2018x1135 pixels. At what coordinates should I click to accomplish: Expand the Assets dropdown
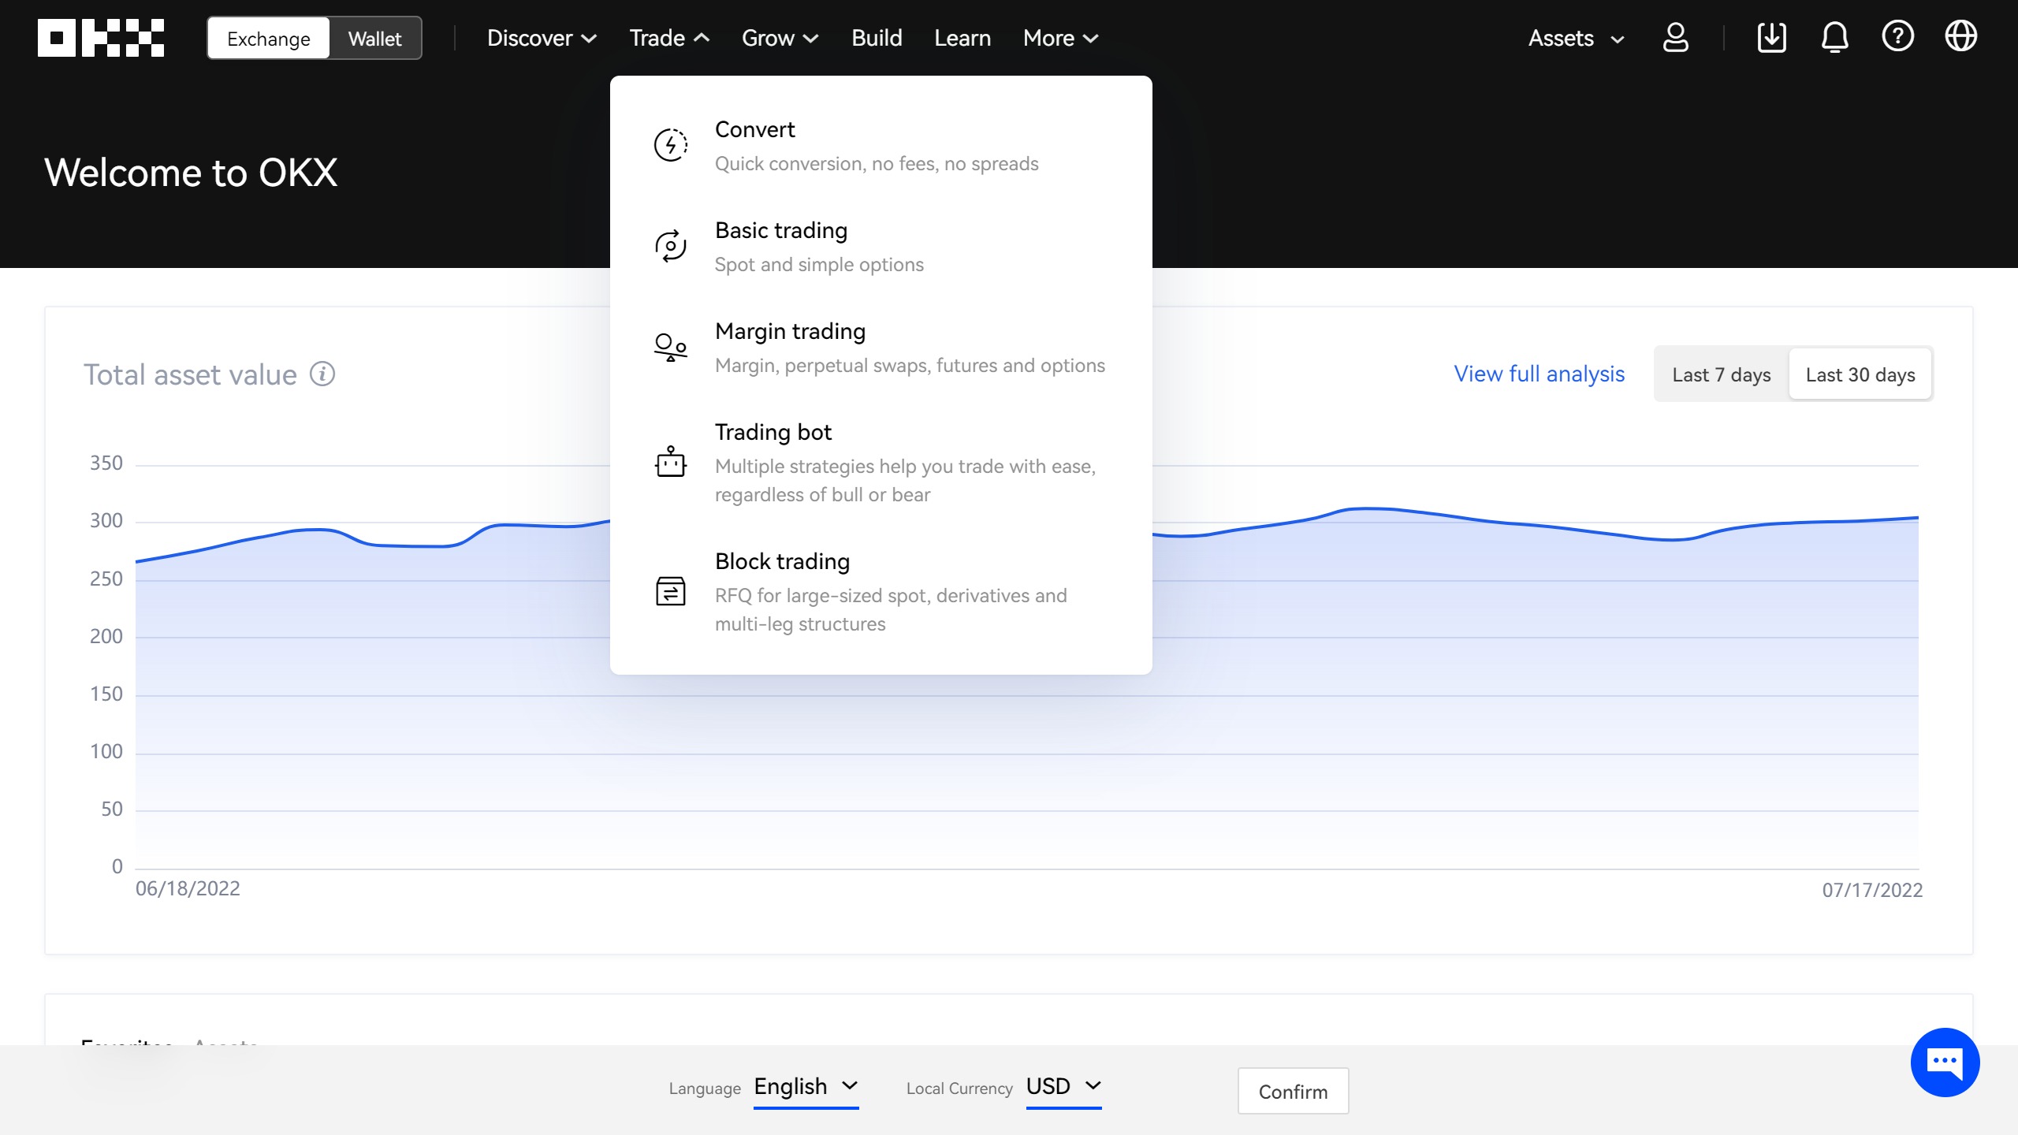coord(1576,38)
